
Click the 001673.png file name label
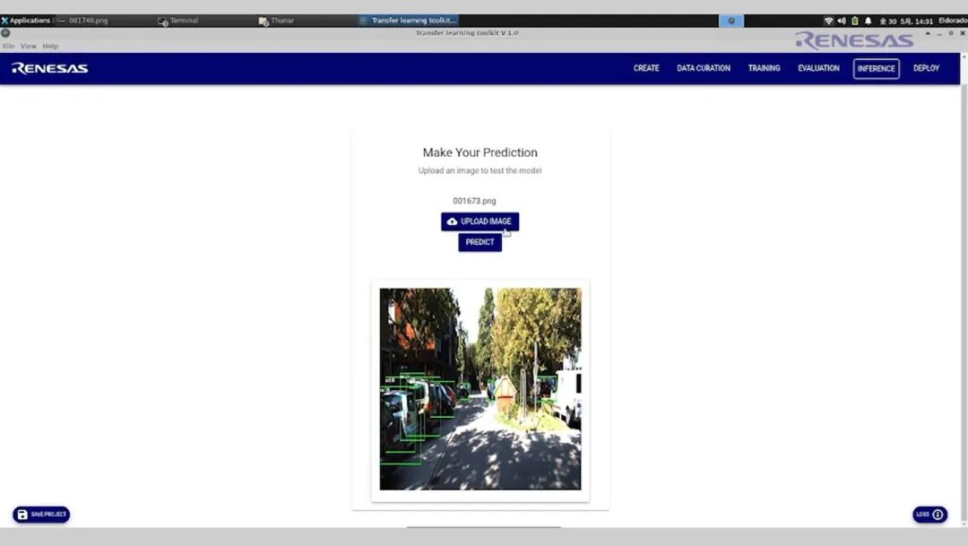(x=474, y=201)
